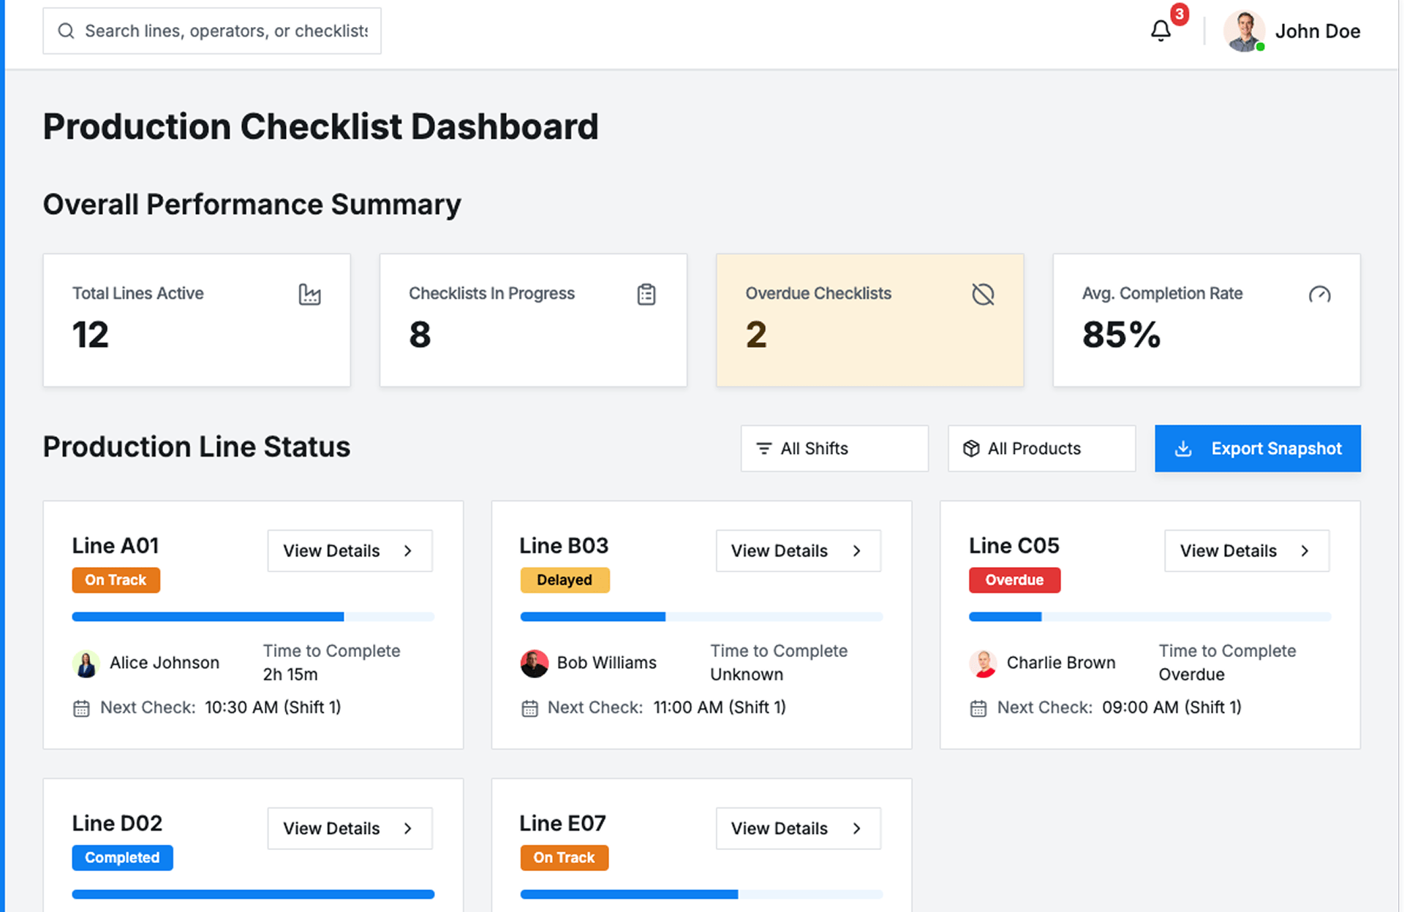The height and width of the screenshot is (912, 1404).
Task: Click the clipboard icon on Checklists In Progress
Action: tap(646, 294)
